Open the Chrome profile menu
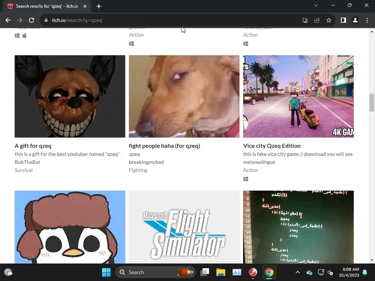The width and height of the screenshot is (375, 281). [x=355, y=20]
